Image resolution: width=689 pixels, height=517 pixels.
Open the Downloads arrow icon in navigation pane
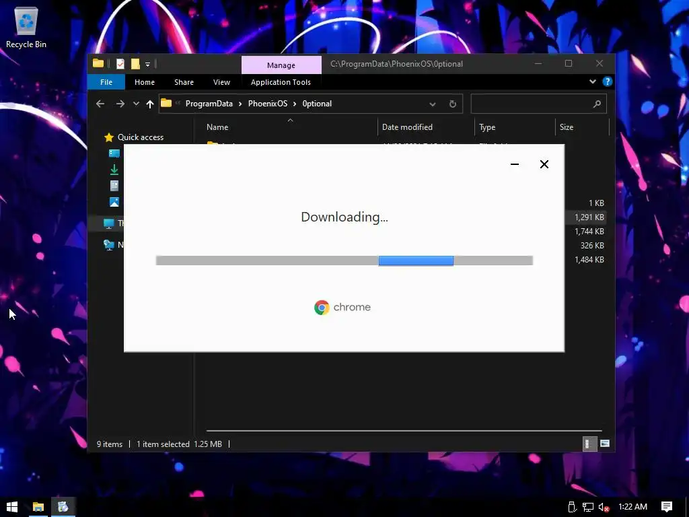(x=114, y=169)
